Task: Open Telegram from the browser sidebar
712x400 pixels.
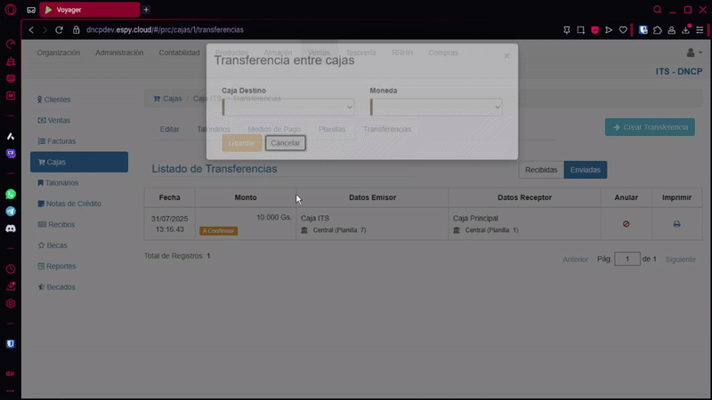Action: point(11,211)
